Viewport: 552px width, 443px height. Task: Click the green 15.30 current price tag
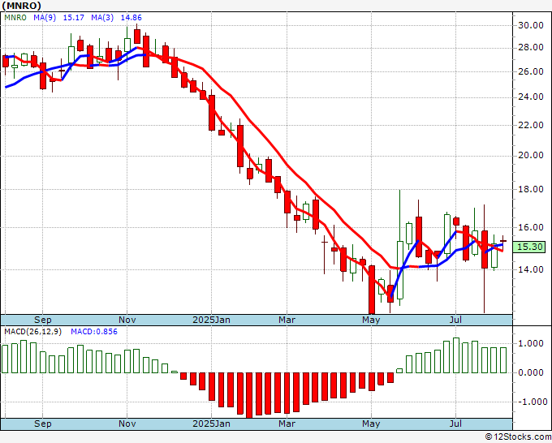[529, 247]
